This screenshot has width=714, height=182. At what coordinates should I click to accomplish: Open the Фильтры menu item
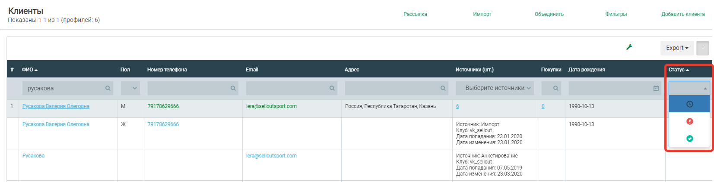pos(616,14)
